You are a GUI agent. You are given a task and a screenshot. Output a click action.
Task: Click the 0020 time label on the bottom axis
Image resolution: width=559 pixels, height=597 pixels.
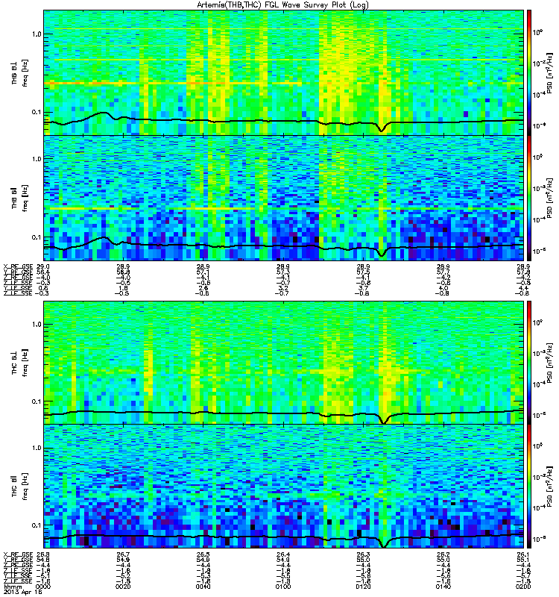tap(123, 587)
